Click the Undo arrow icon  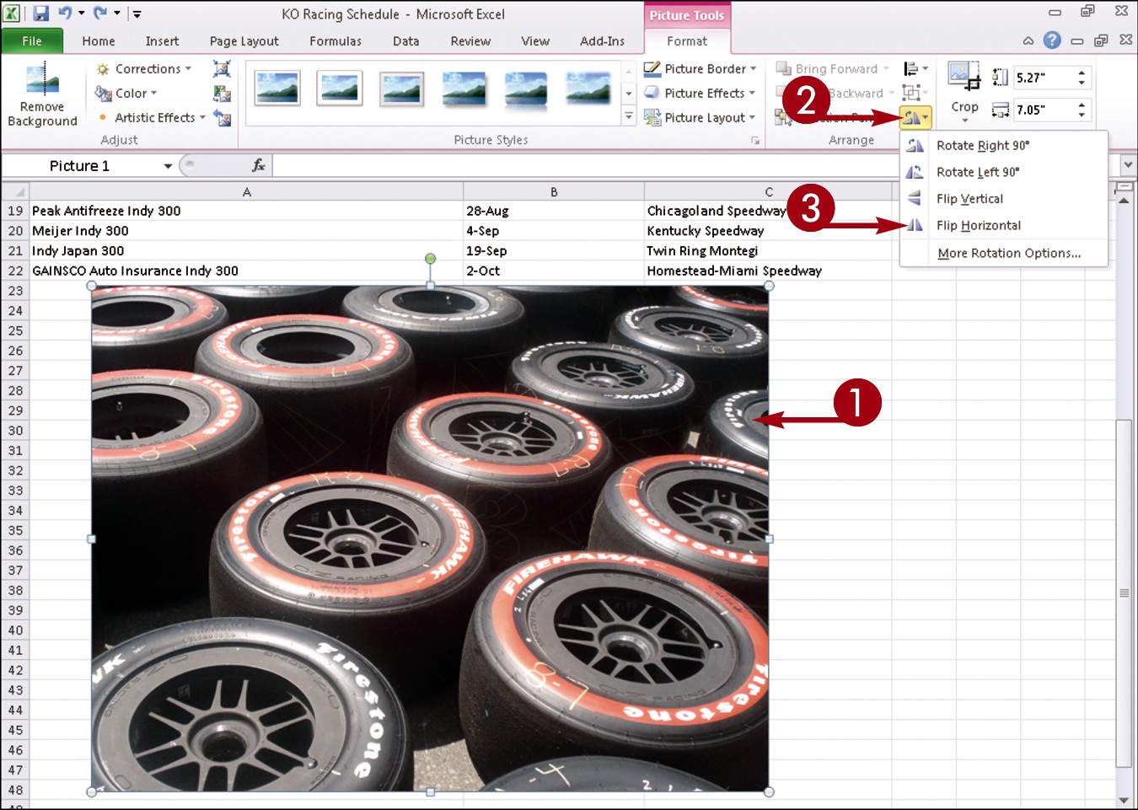[x=64, y=13]
